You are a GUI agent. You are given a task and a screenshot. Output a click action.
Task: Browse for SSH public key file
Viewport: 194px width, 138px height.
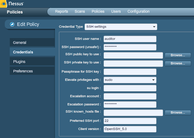pos(178,55)
